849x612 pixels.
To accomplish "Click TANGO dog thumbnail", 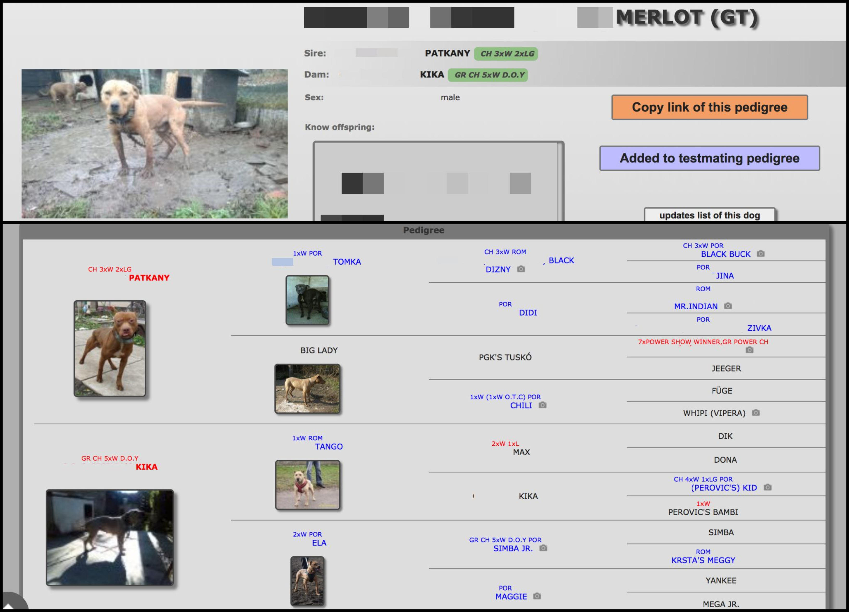I will click(307, 485).
